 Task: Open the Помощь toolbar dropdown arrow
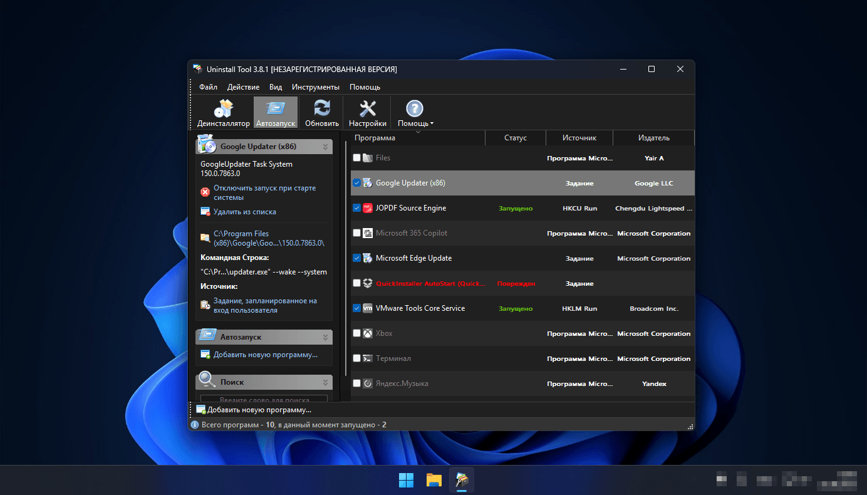[432, 124]
